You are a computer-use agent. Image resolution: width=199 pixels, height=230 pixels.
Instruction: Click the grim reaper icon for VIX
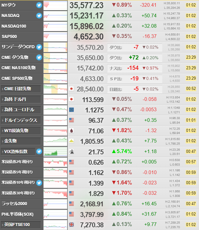[x=71, y=152]
